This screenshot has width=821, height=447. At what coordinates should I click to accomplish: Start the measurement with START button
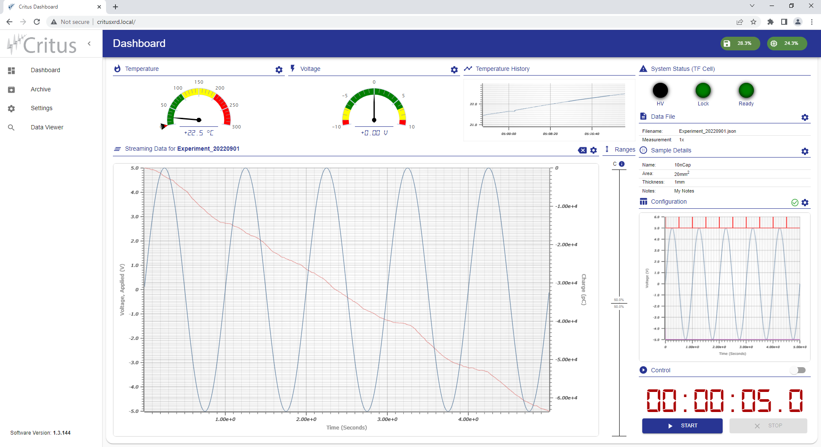[x=682, y=426]
